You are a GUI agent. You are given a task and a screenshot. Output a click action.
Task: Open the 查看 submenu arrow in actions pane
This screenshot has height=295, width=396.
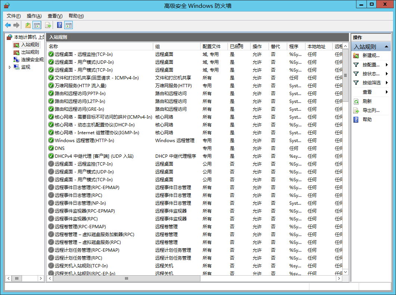pos(387,92)
